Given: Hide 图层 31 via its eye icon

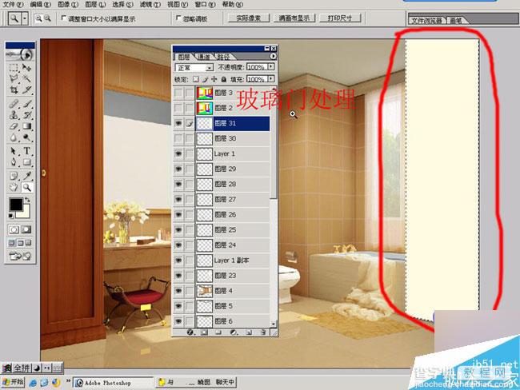Looking at the screenshot, I should tap(178, 123).
